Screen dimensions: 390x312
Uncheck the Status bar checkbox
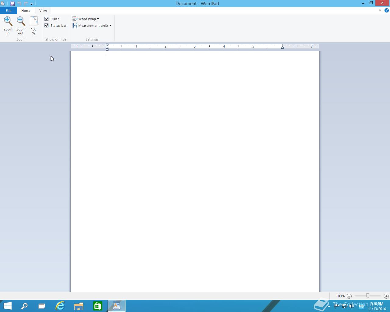[47, 26]
